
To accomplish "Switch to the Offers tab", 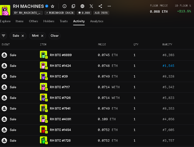I will coord(33,21).
